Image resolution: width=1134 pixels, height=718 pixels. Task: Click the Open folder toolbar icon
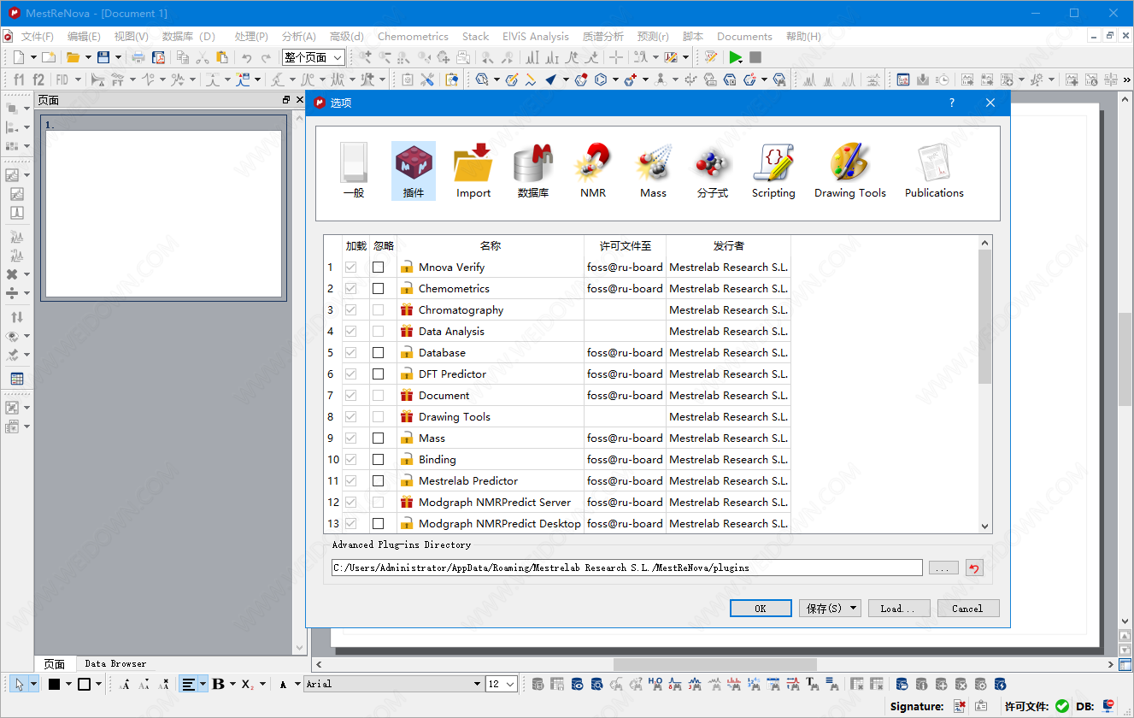[73, 57]
